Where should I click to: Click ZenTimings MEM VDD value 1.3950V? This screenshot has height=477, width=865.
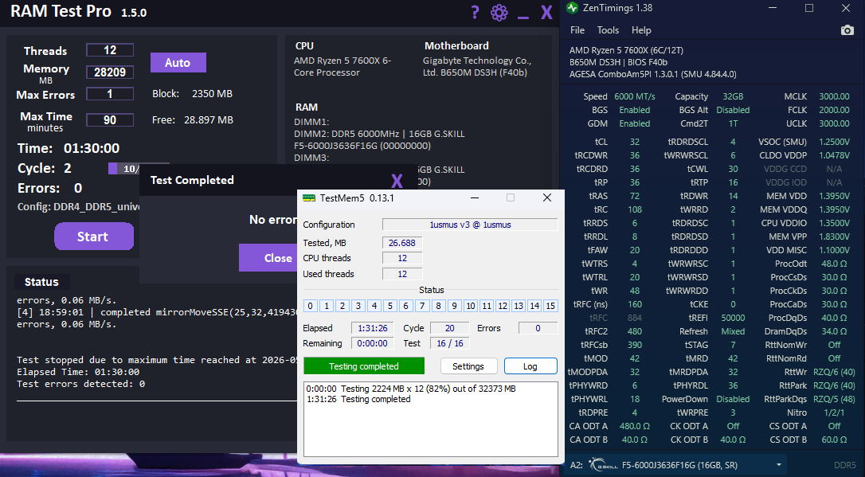[x=834, y=196]
